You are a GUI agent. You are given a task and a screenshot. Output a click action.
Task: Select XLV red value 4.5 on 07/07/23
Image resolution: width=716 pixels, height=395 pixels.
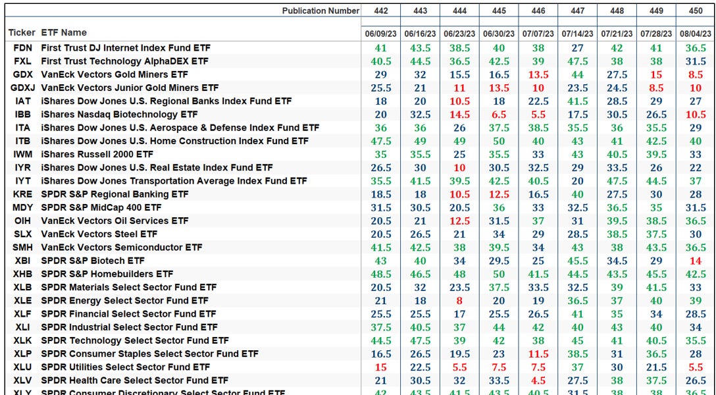[x=538, y=380]
